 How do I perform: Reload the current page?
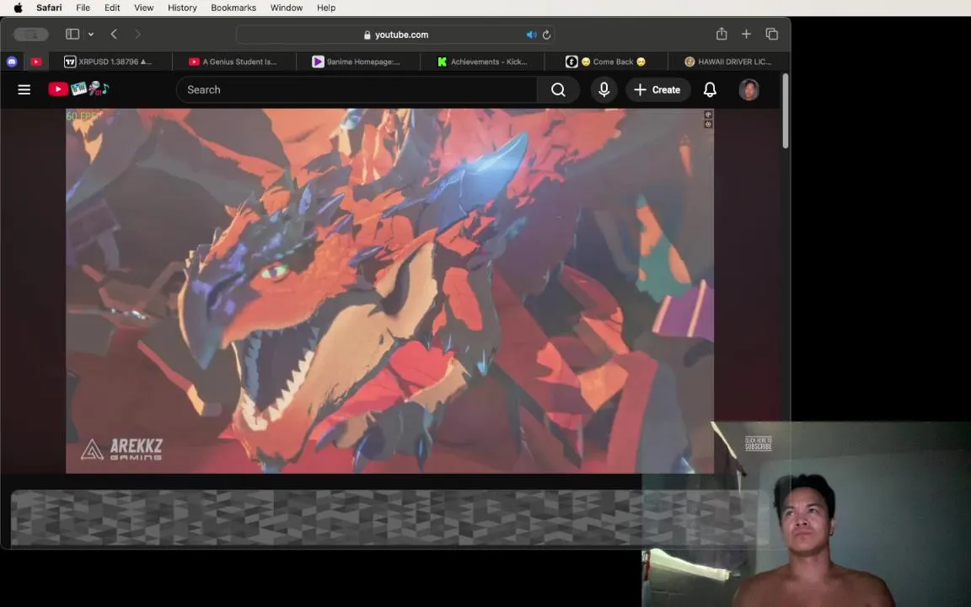pyautogui.click(x=546, y=35)
